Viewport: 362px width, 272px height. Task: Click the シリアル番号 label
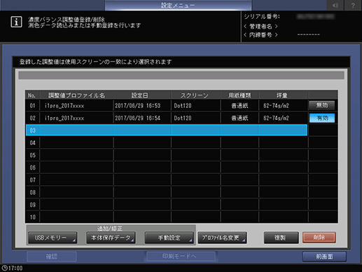click(x=262, y=17)
